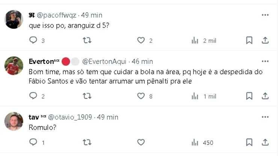Like the pacoffwqz tweet
Image resolution: width=278 pixels, height=156 pixels.
(141, 40)
